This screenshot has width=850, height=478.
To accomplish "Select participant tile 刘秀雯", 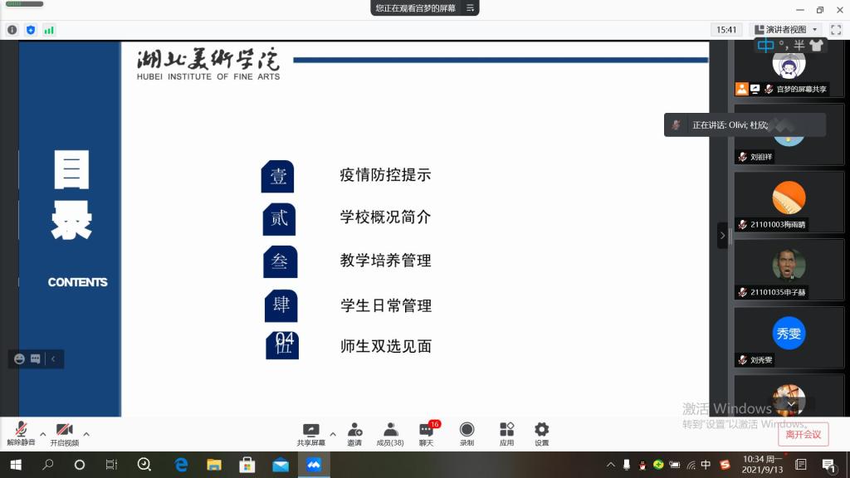I will (x=789, y=339).
